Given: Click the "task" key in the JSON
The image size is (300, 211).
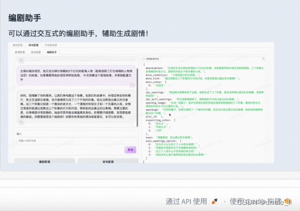Looking at the screenshot, I should (149, 138).
